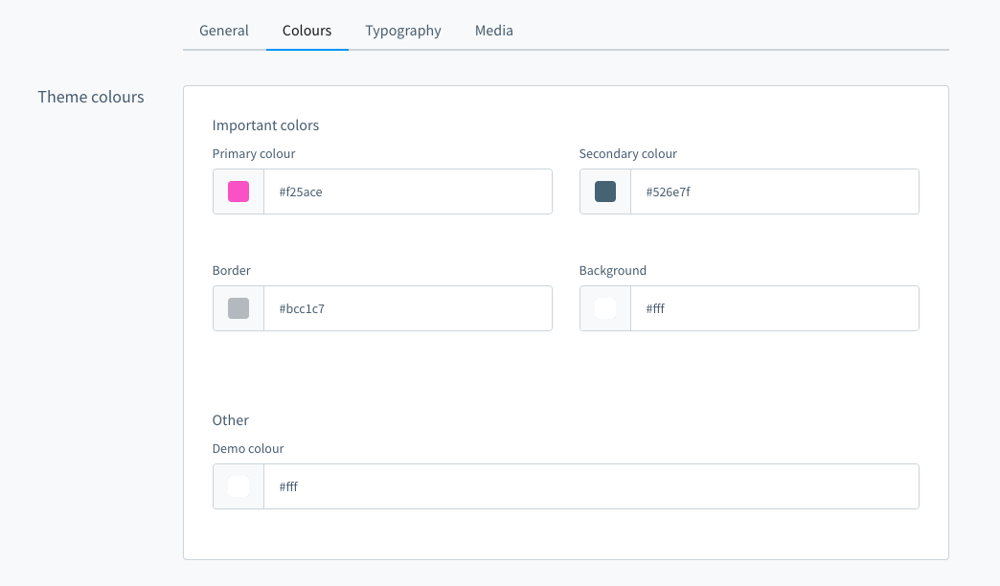Image resolution: width=1000 pixels, height=586 pixels.
Task: Switch to the Media tab
Action: 493,31
